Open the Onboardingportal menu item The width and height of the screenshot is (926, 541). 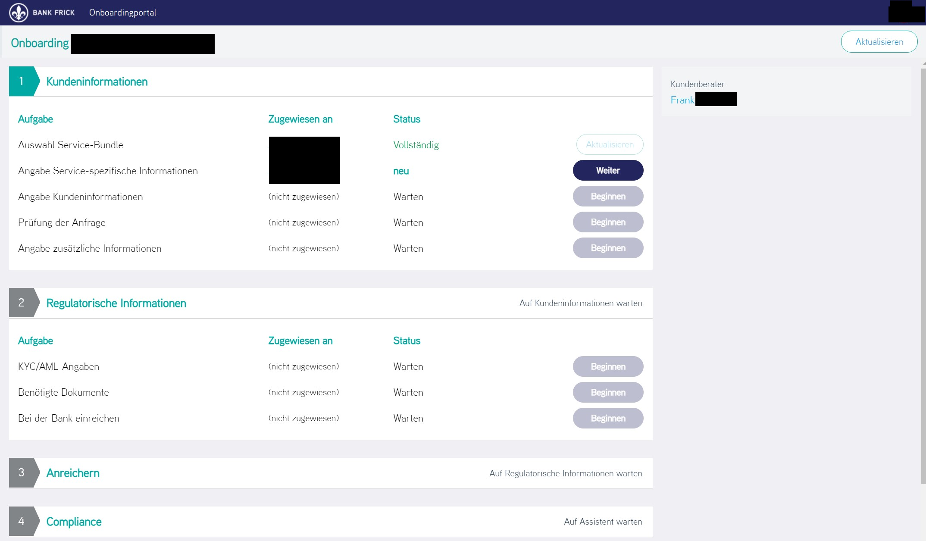click(123, 13)
